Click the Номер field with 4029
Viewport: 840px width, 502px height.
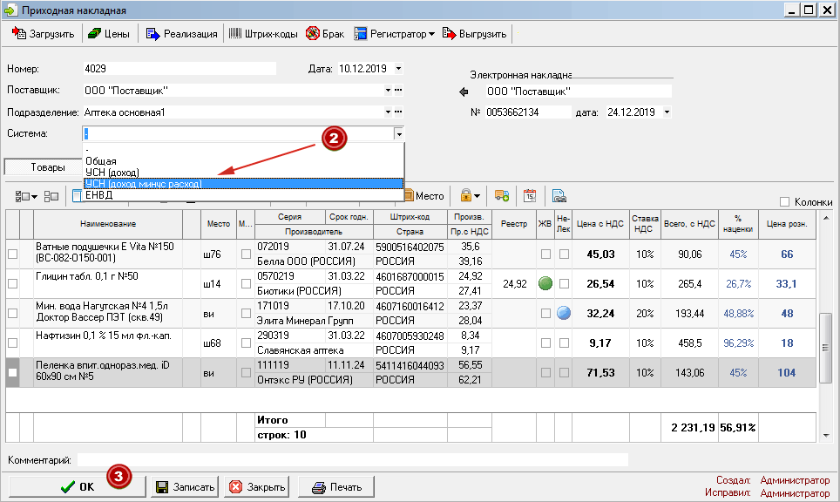click(x=179, y=69)
